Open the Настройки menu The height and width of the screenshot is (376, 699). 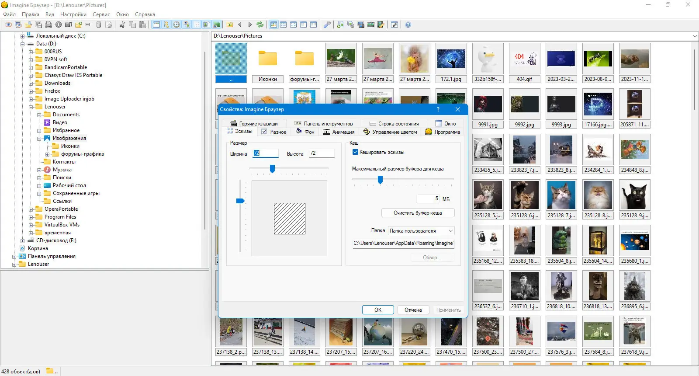pyautogui.click(x=73, y=14)
